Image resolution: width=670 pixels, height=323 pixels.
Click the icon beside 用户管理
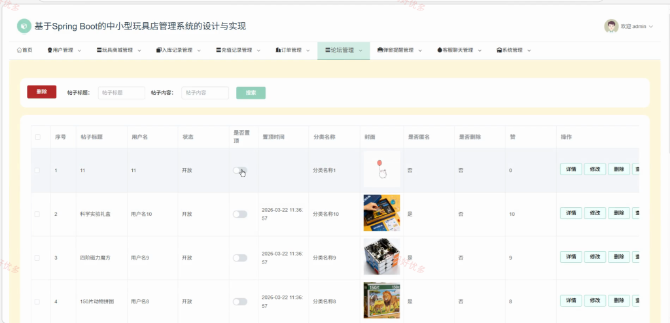coord(50,50)
